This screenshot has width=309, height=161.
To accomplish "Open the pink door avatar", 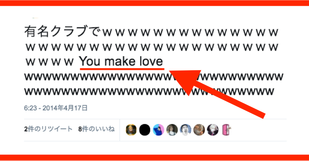I will 226,130.
